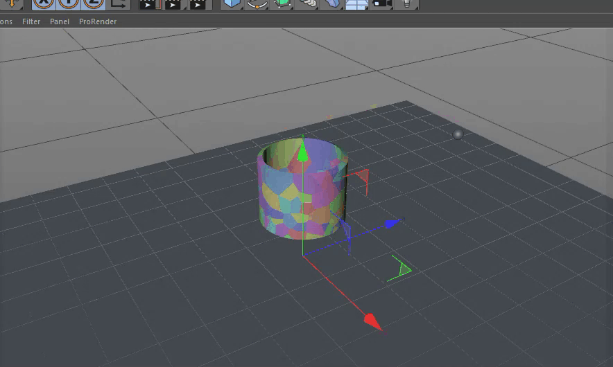613x367 pixels.
Task: Select the gray sphere light object in viewport
Action: tap(458, 135)
